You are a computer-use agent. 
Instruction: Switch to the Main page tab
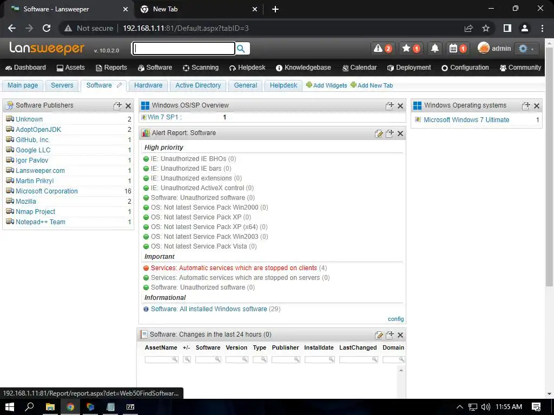[23, 85]
